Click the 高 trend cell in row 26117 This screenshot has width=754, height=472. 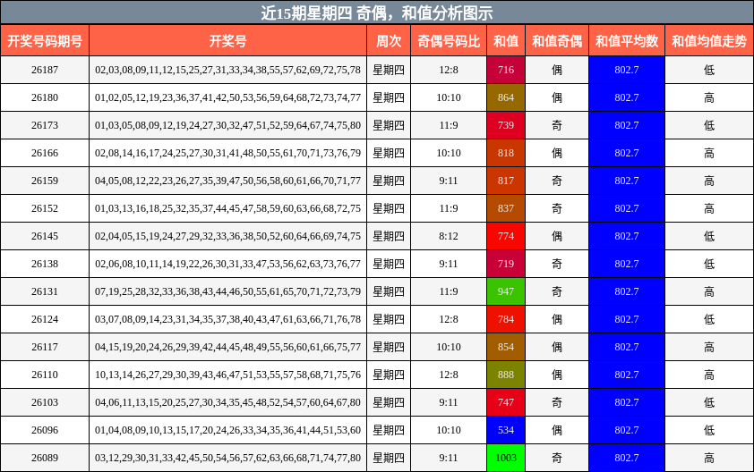point(709,347)
